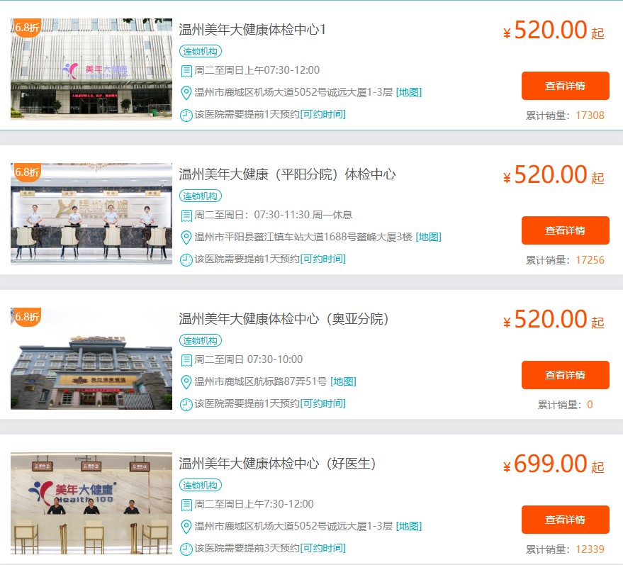Viewport: 623px width, 565px height.
Task: Click the schedule icon beside 周二至周日 07:30-10:00
Action: pos(186,360)
